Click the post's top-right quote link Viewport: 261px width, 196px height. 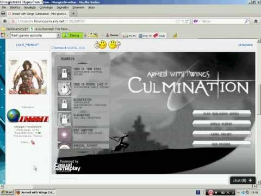(x=245, y=45)
